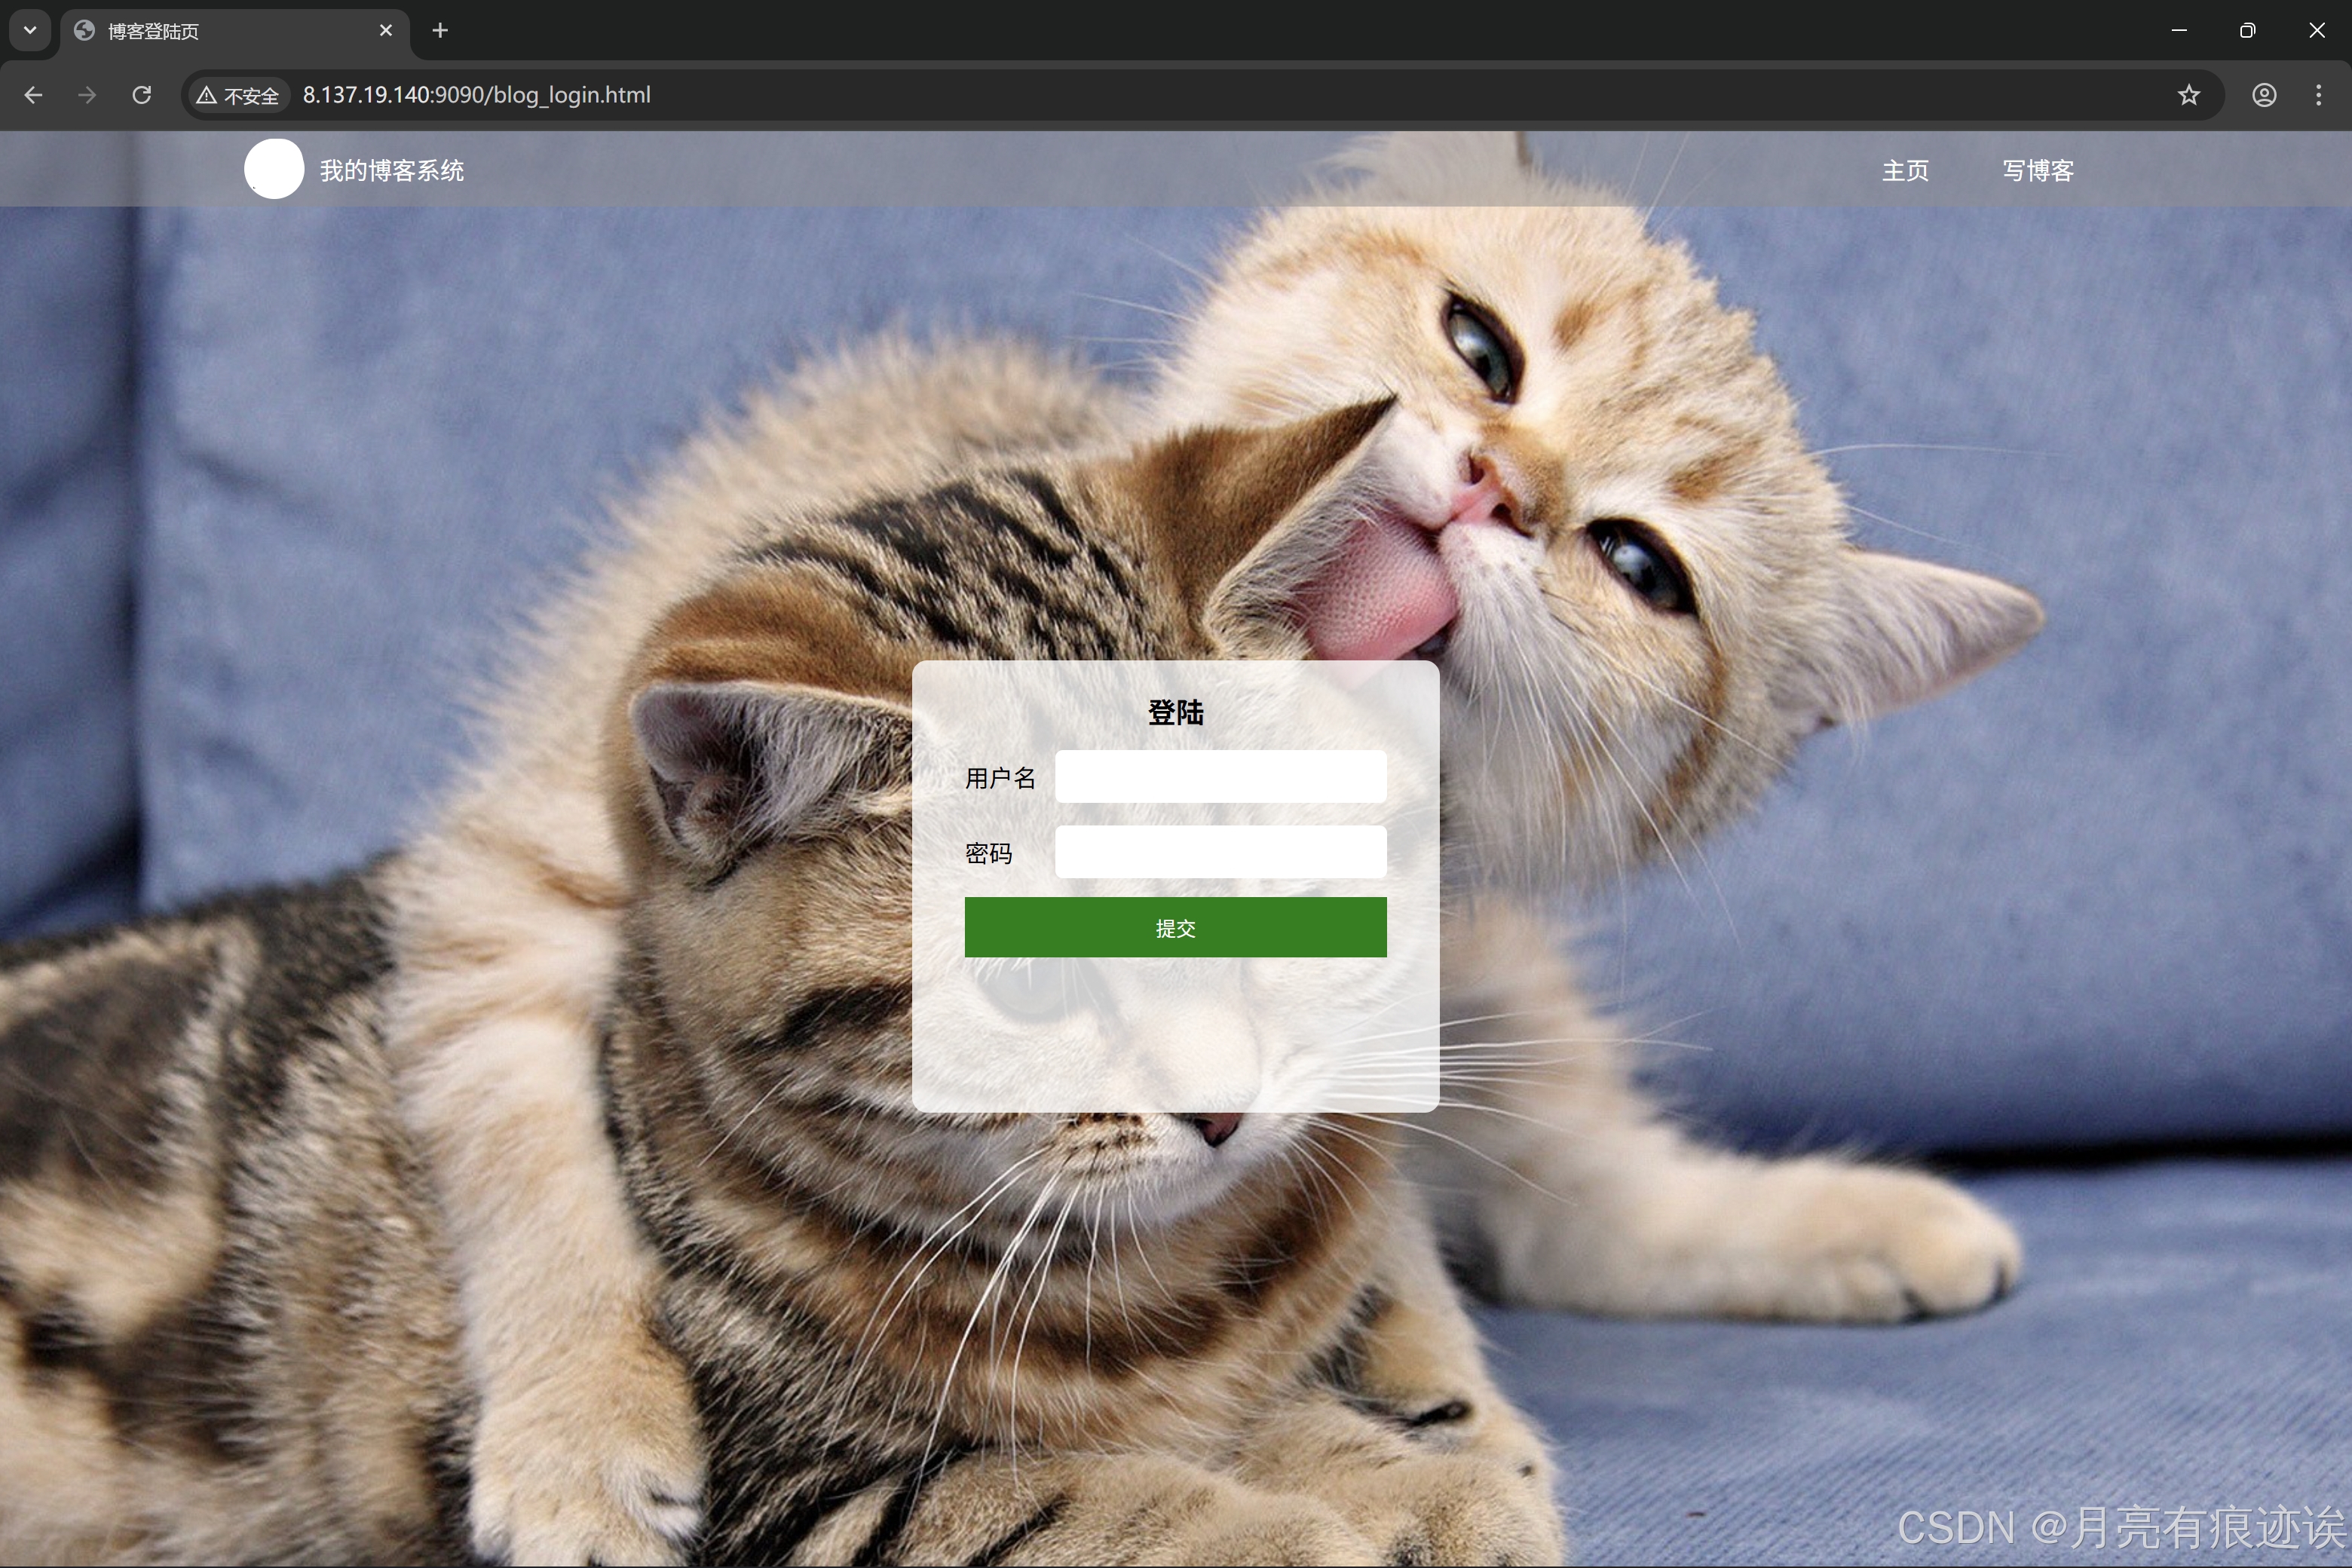The width and height of the screenshot is (2352, 1568).
Task: Close the browser window
Action: coord(2317,31)
